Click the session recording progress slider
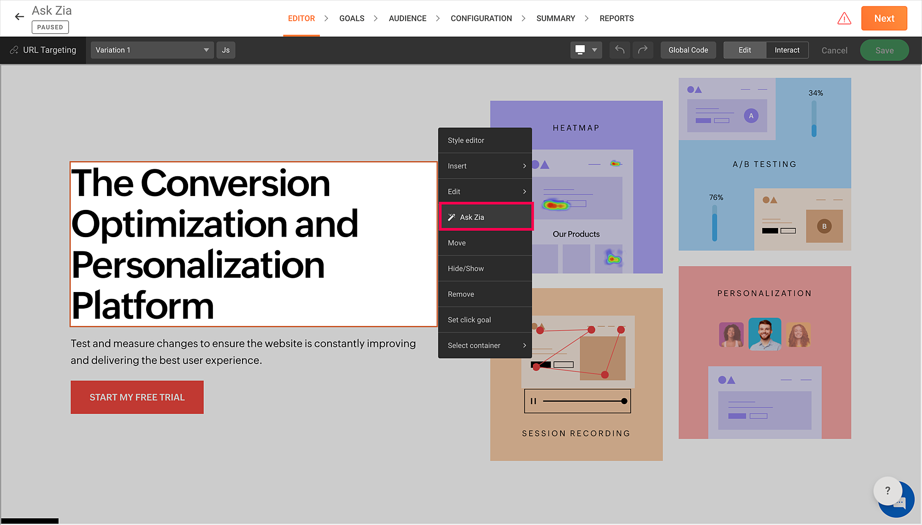 pos(585,401)
